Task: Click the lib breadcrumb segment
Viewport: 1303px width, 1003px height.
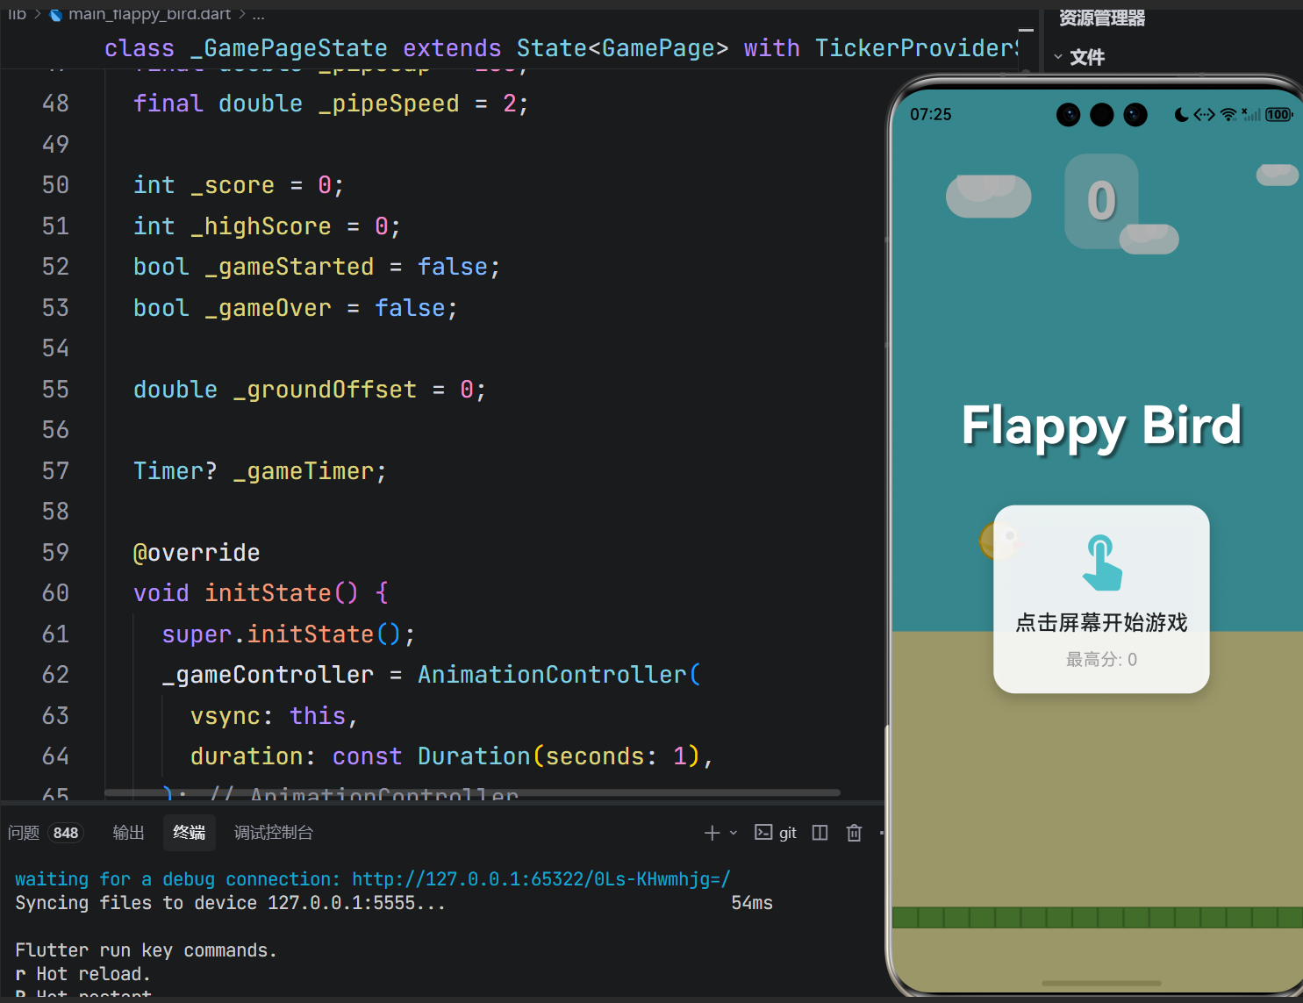Action: click(17, 14)
